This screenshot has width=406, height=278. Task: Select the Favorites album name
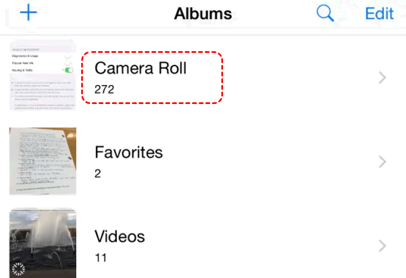tap(128, 152)
